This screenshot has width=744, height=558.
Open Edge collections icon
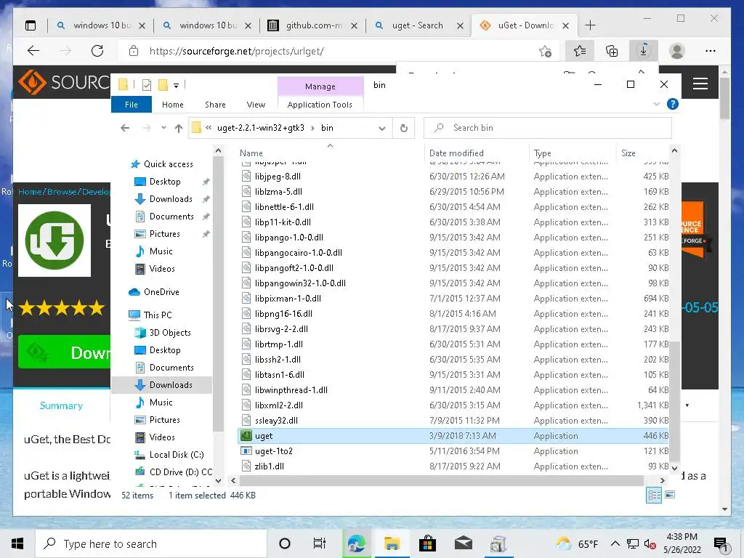612,51
